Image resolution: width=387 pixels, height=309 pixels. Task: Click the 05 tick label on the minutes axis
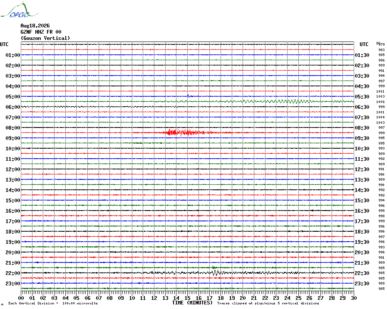pyautogui.click(x=77, y=298)
